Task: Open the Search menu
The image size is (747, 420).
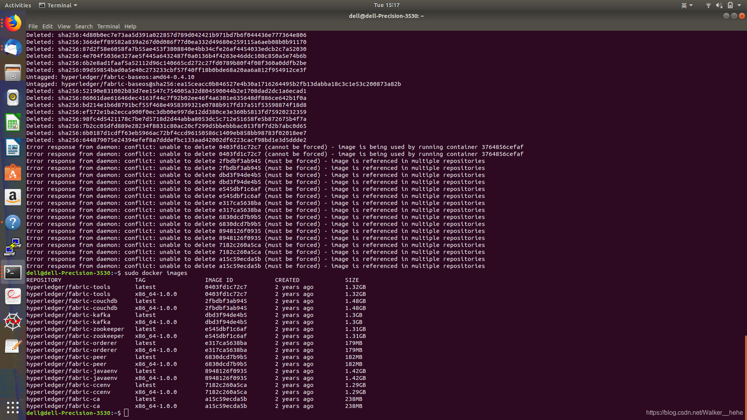Action: coord(84,26)
